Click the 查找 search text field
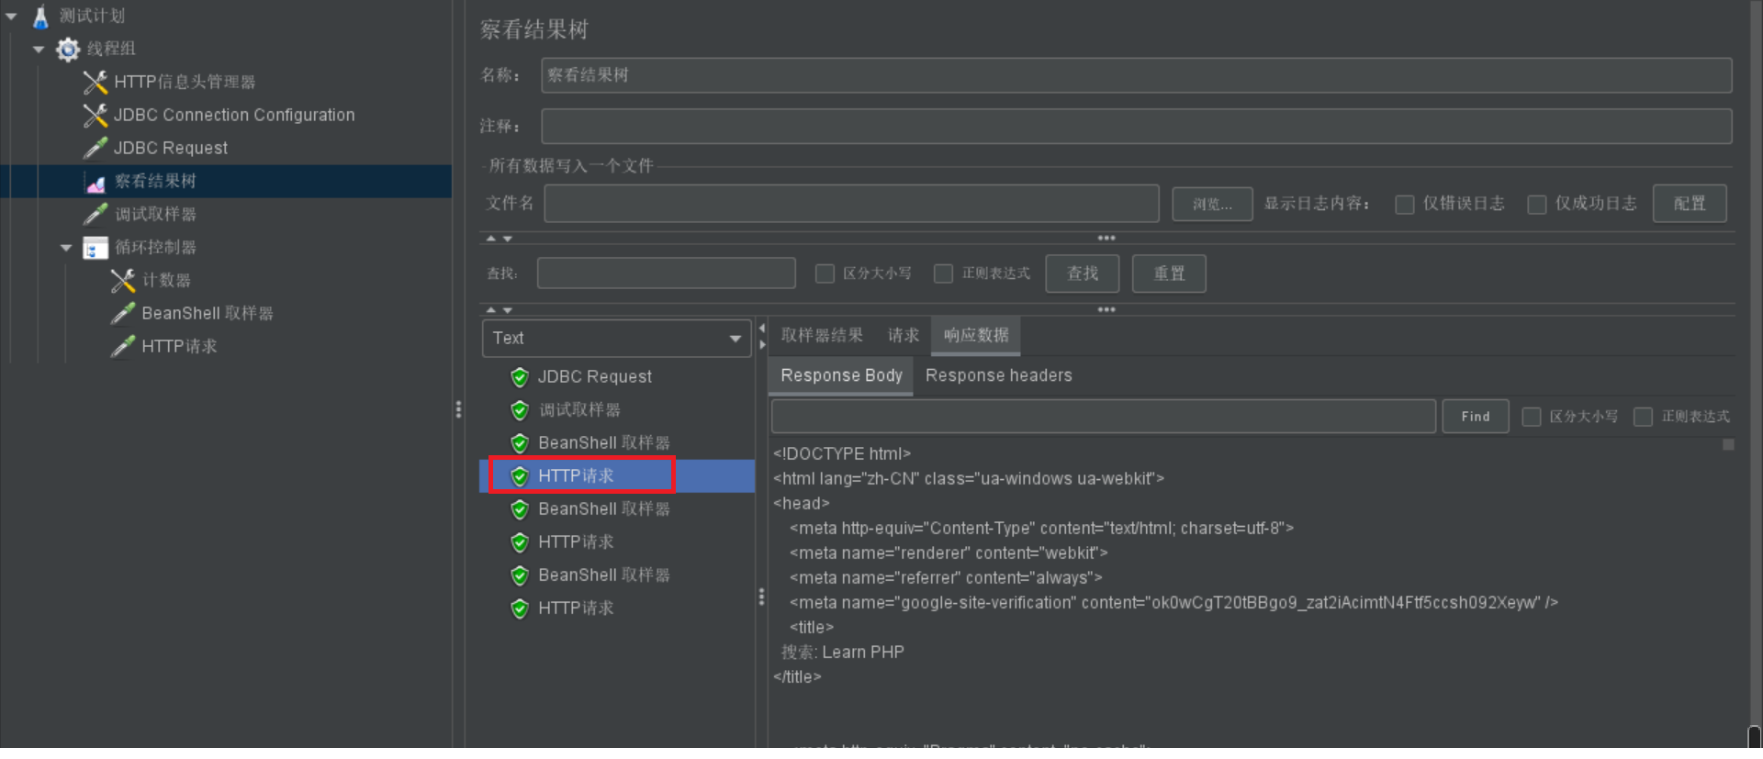Screen dimensions: 1763x759 pos(667,273)
